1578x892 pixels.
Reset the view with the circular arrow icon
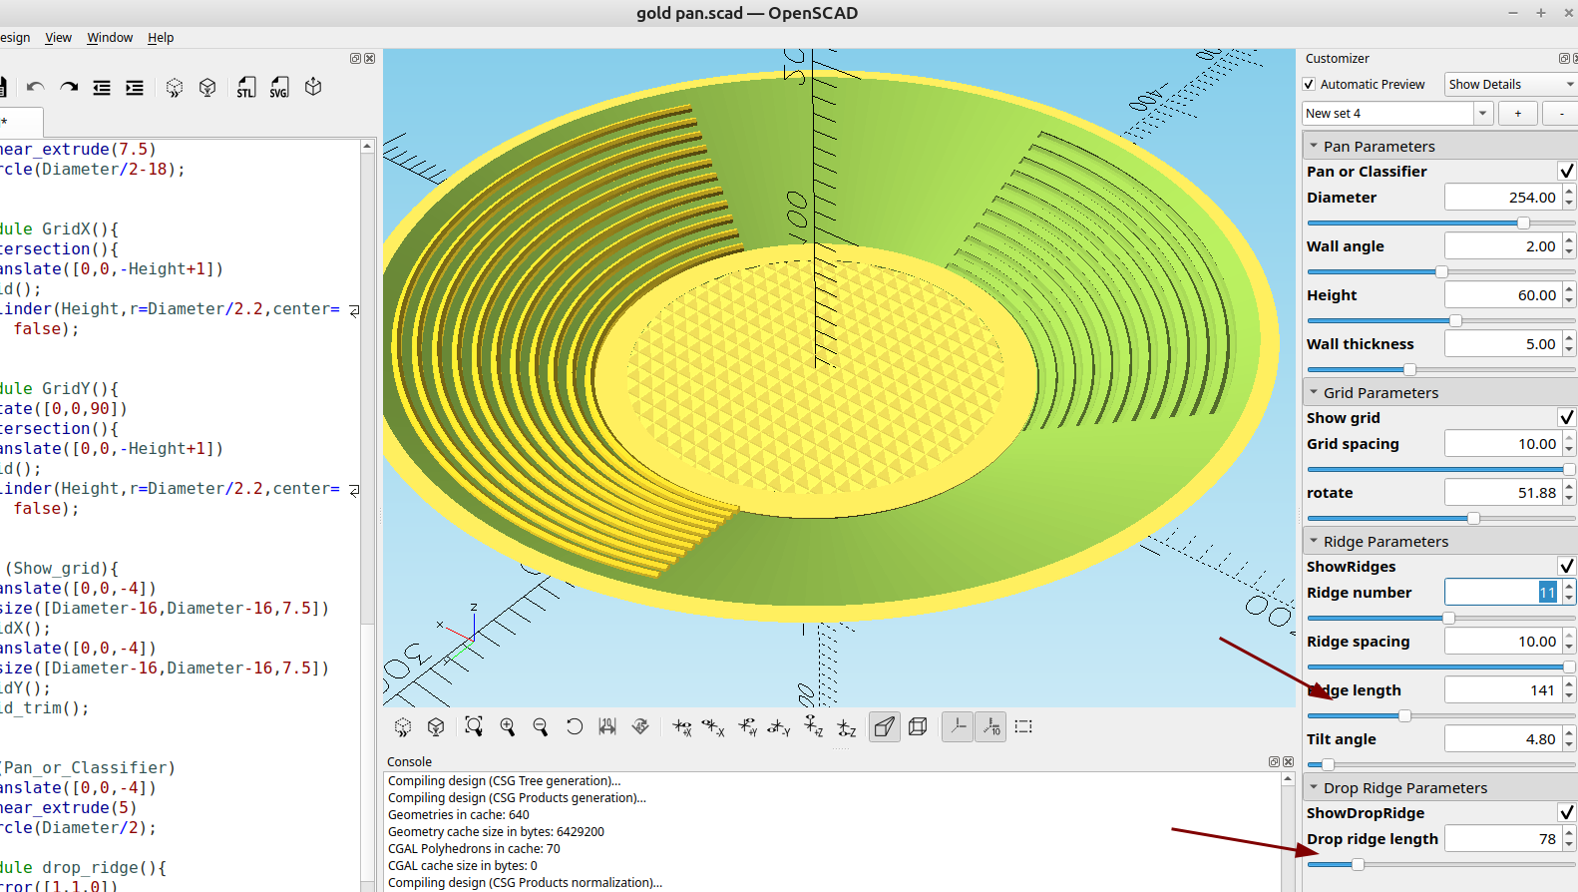pos(574,726)
